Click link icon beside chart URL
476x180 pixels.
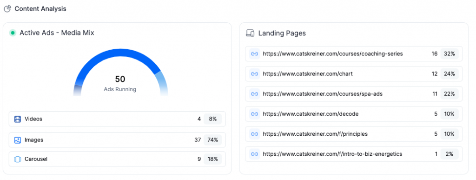tap(254, 74)
